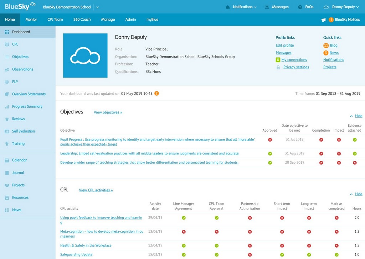Screen dimensions: 365x259
Task: Open the Notifications quick link
Action: [334, 60]
